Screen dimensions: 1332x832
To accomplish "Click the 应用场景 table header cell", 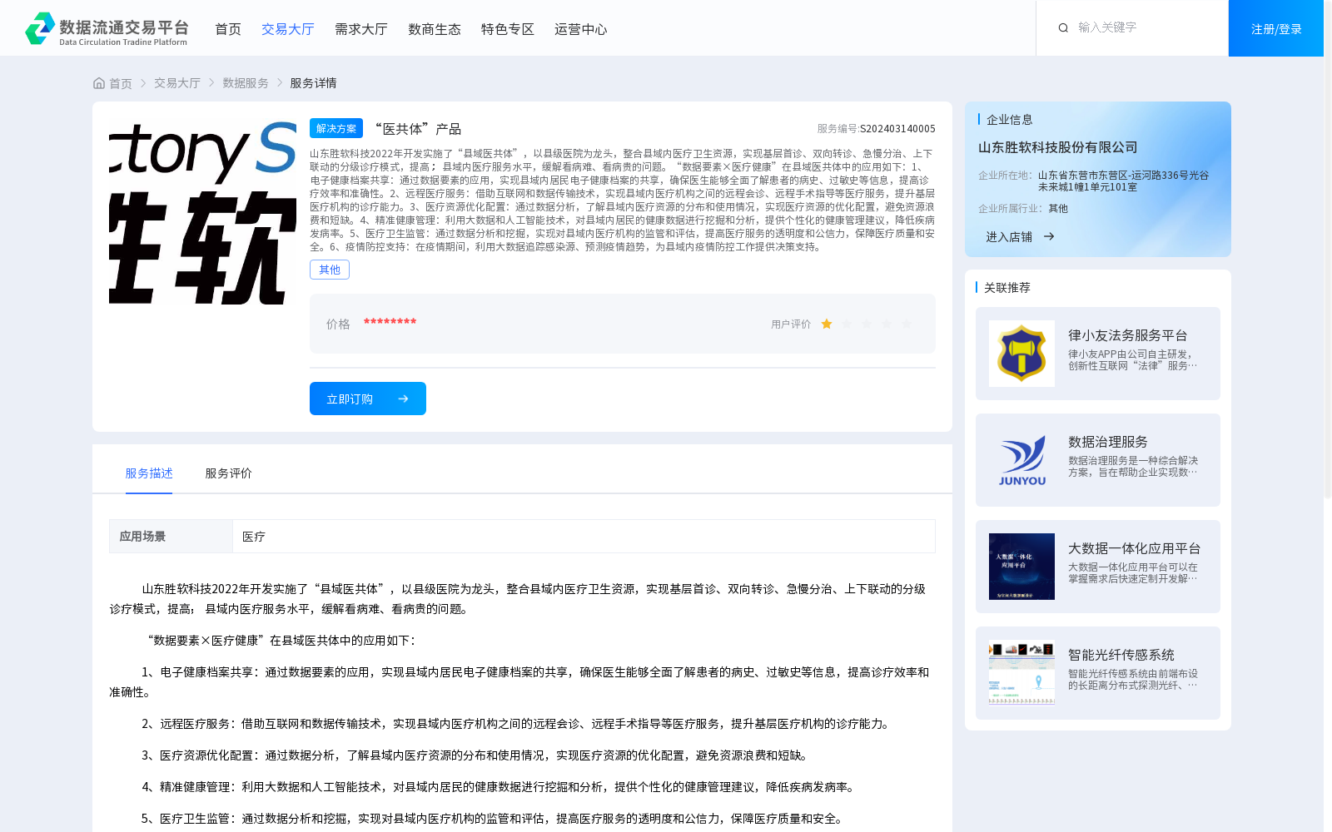I will pyautogui.click(x=171, y=537).
